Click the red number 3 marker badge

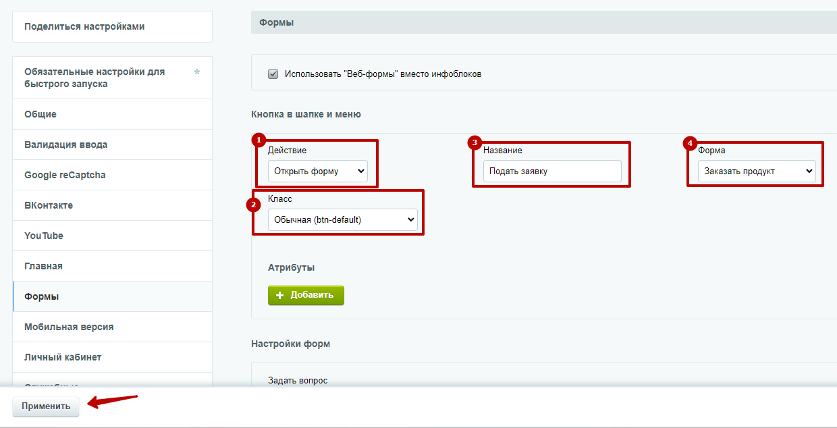[x=475, y=142]
